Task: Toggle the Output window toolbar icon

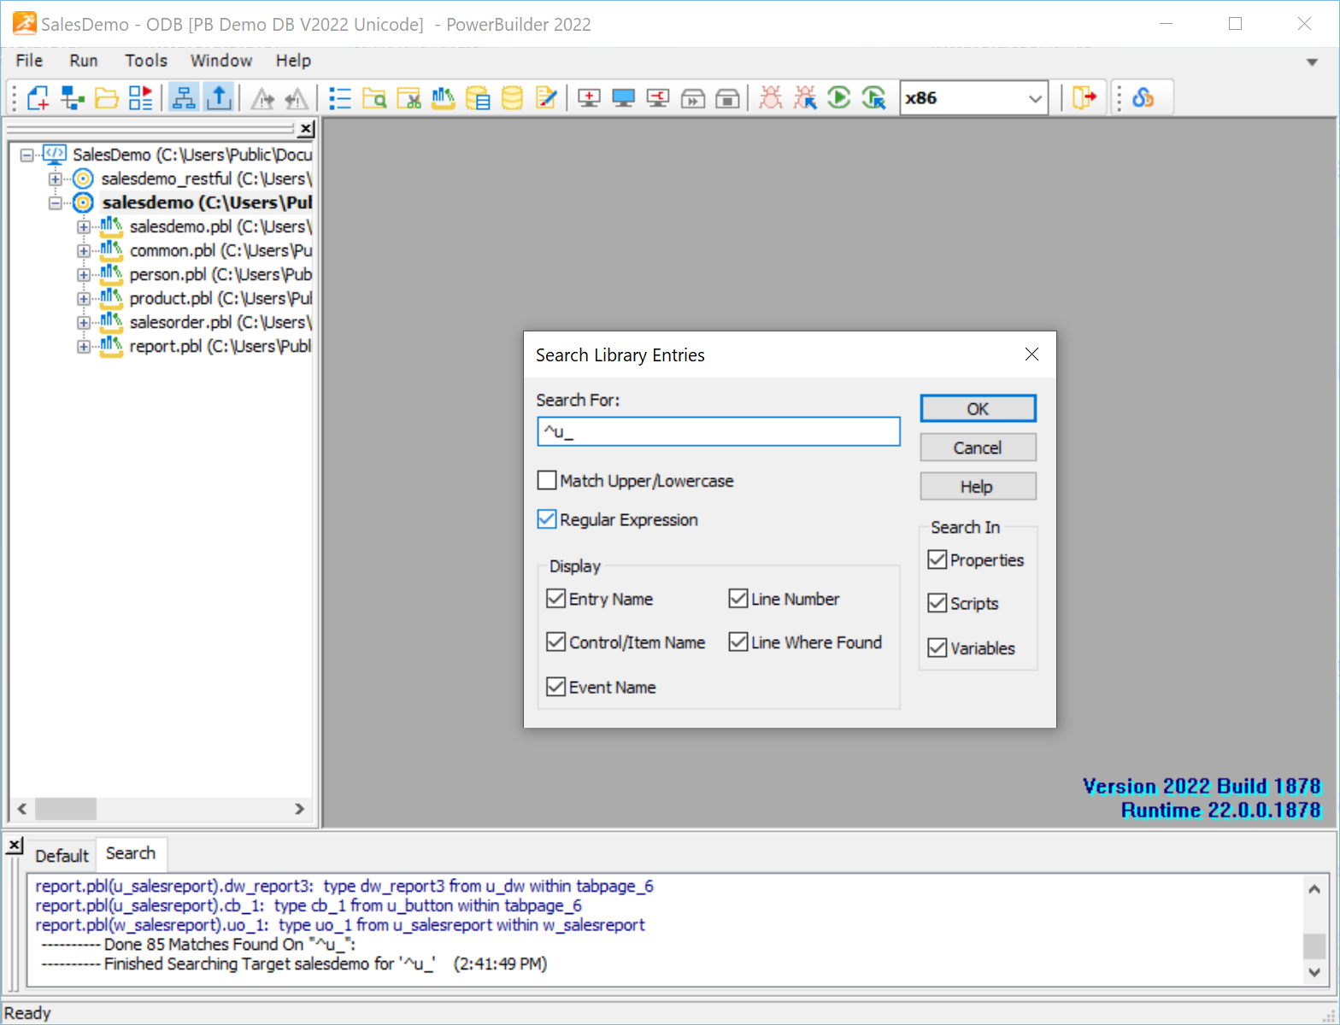Action: (x=219, y=98)
